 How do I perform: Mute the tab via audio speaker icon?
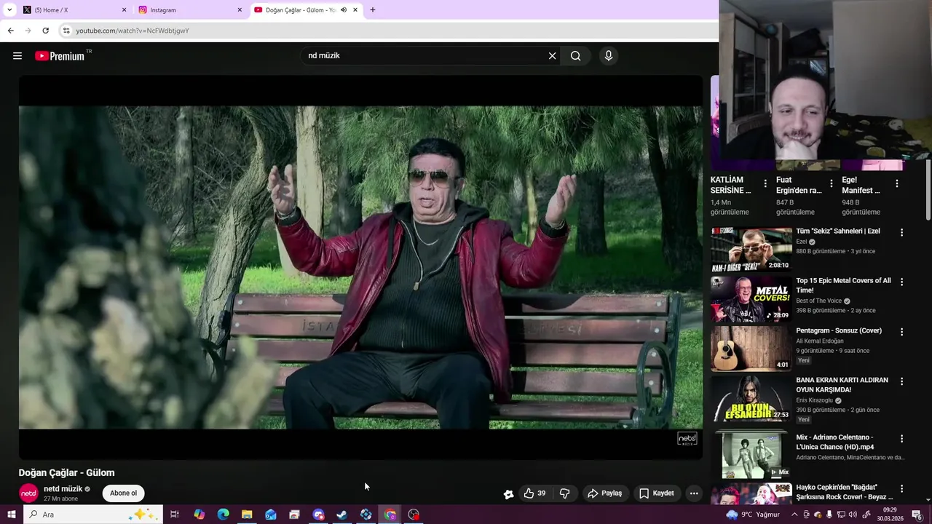[344, 10]
